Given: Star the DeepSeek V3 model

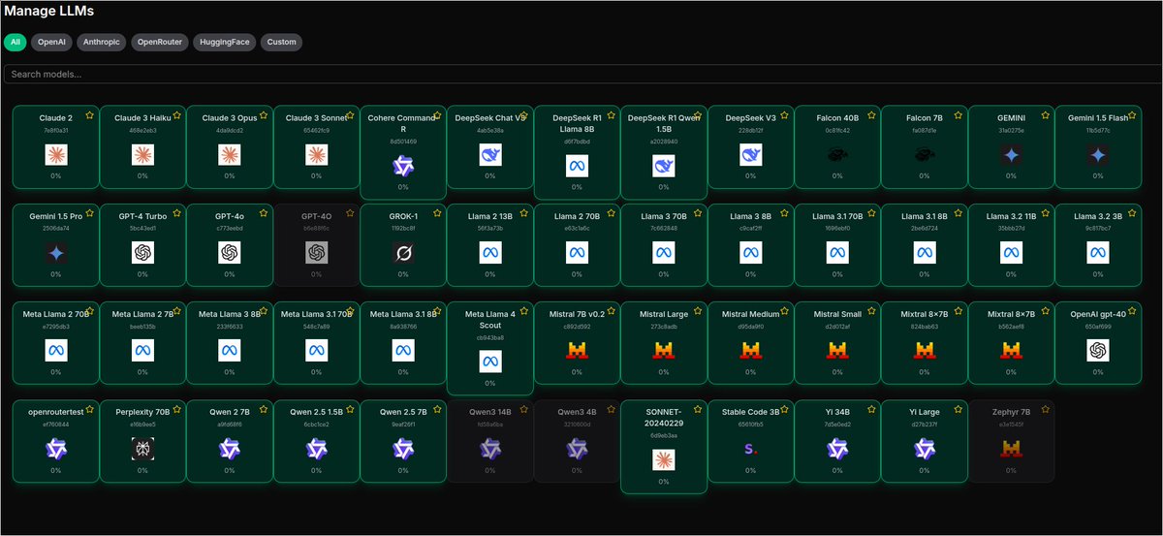Looking at the screenshot, I should (784, 114).
